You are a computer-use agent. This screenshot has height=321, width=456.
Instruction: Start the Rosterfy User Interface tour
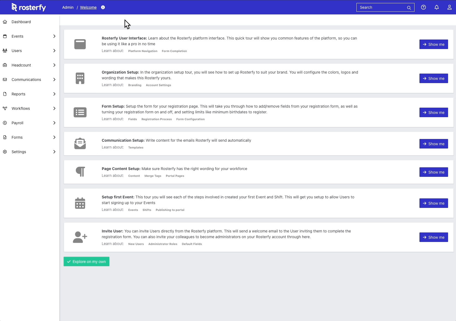(x=434, y=44)
